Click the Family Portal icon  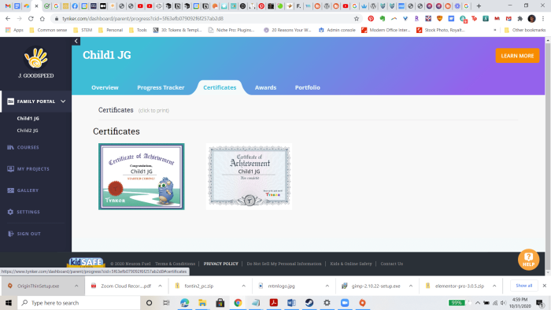[10, 101]
